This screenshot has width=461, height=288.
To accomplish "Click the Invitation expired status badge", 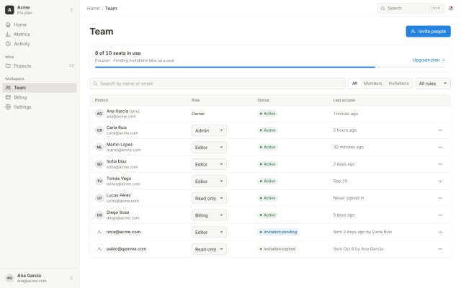I will click(277, 249).
